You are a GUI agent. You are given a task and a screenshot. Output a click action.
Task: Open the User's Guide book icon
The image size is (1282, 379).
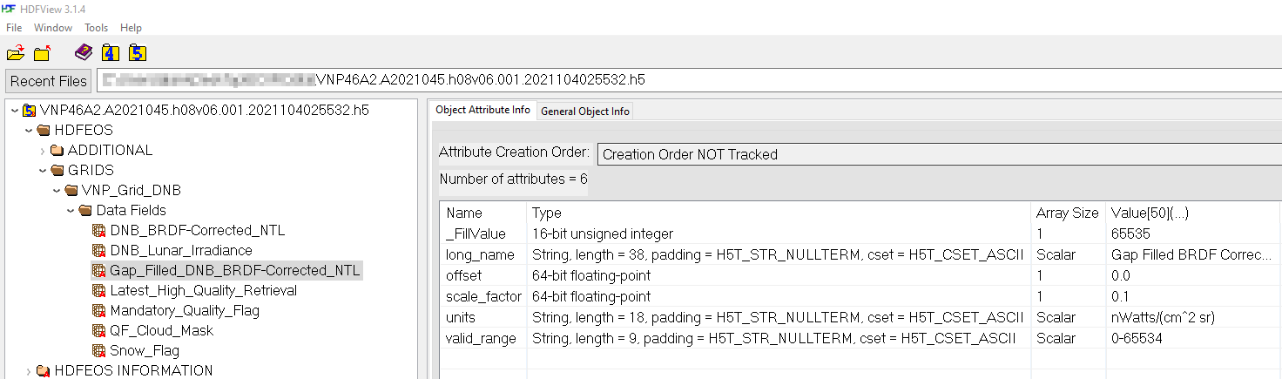pyautogui.click(x=83, y=52)
